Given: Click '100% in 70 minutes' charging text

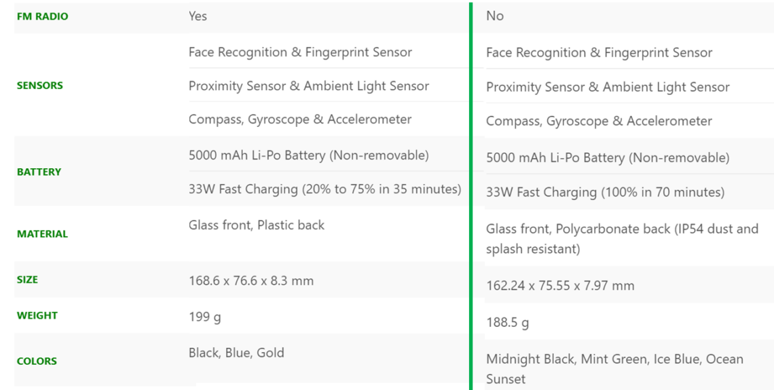Looking at the screenshot, I should 662,193.
